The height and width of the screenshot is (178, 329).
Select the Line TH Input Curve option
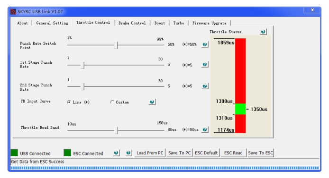(69, 102)
